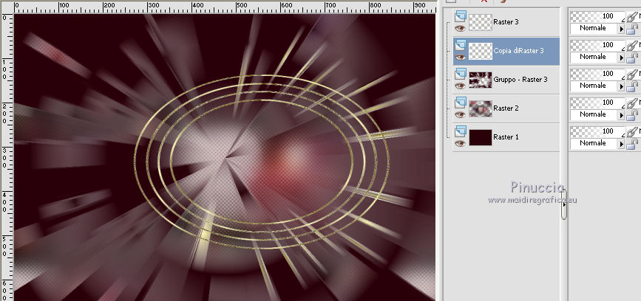This screenshot has height=301, width=641.
Task: Open the Normale blend mode dropdown for Raster 2
Action: [597, 114]
